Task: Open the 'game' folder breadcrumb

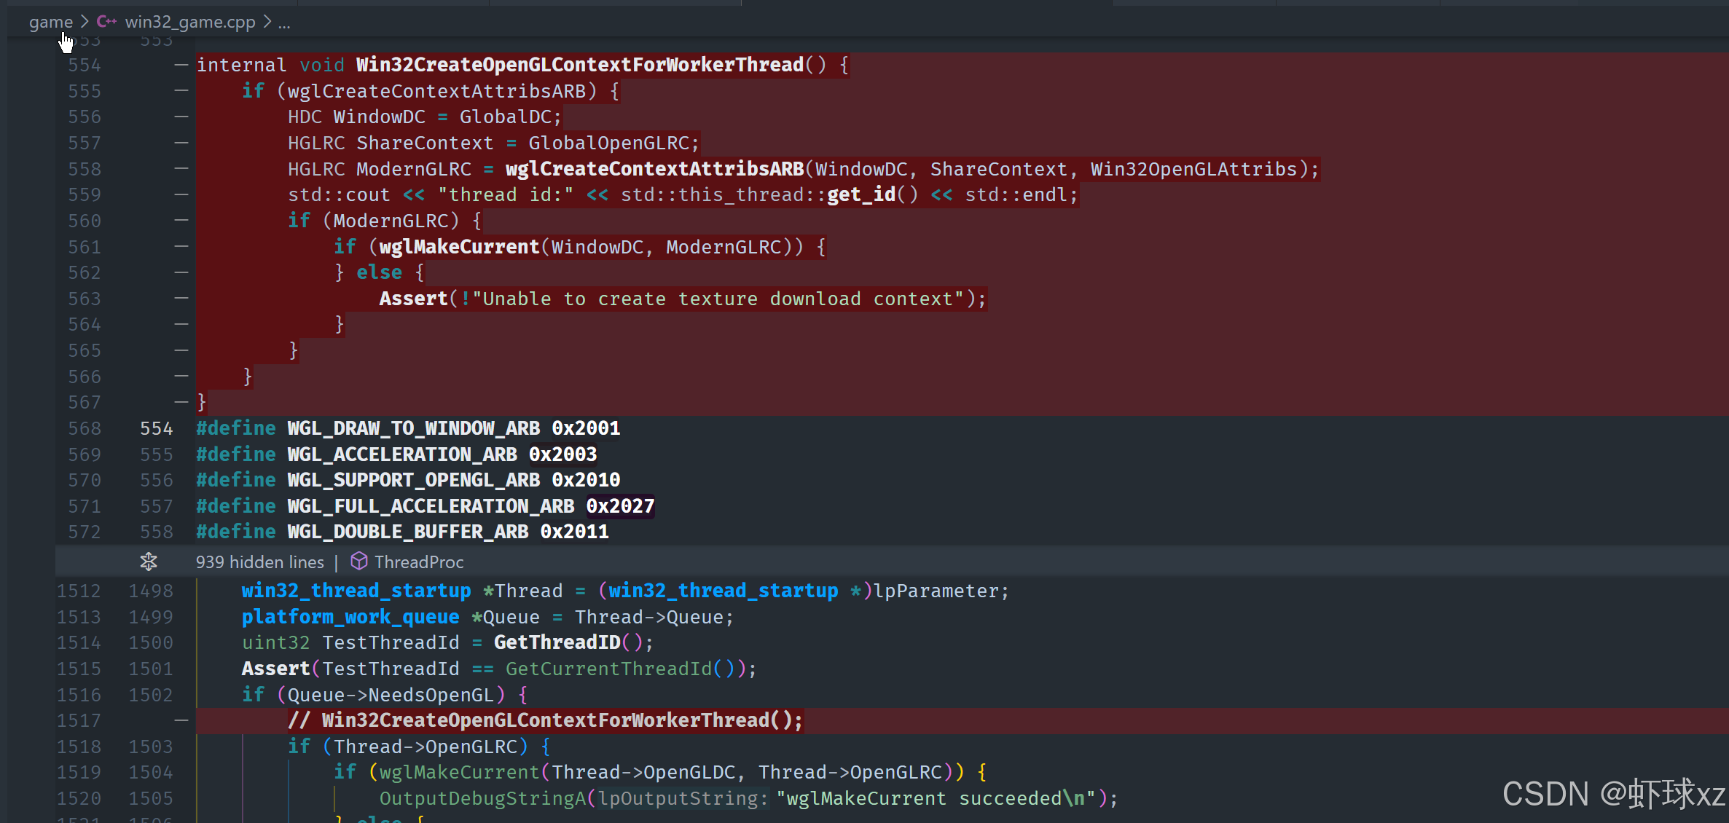Action: (x=50, y=22)
